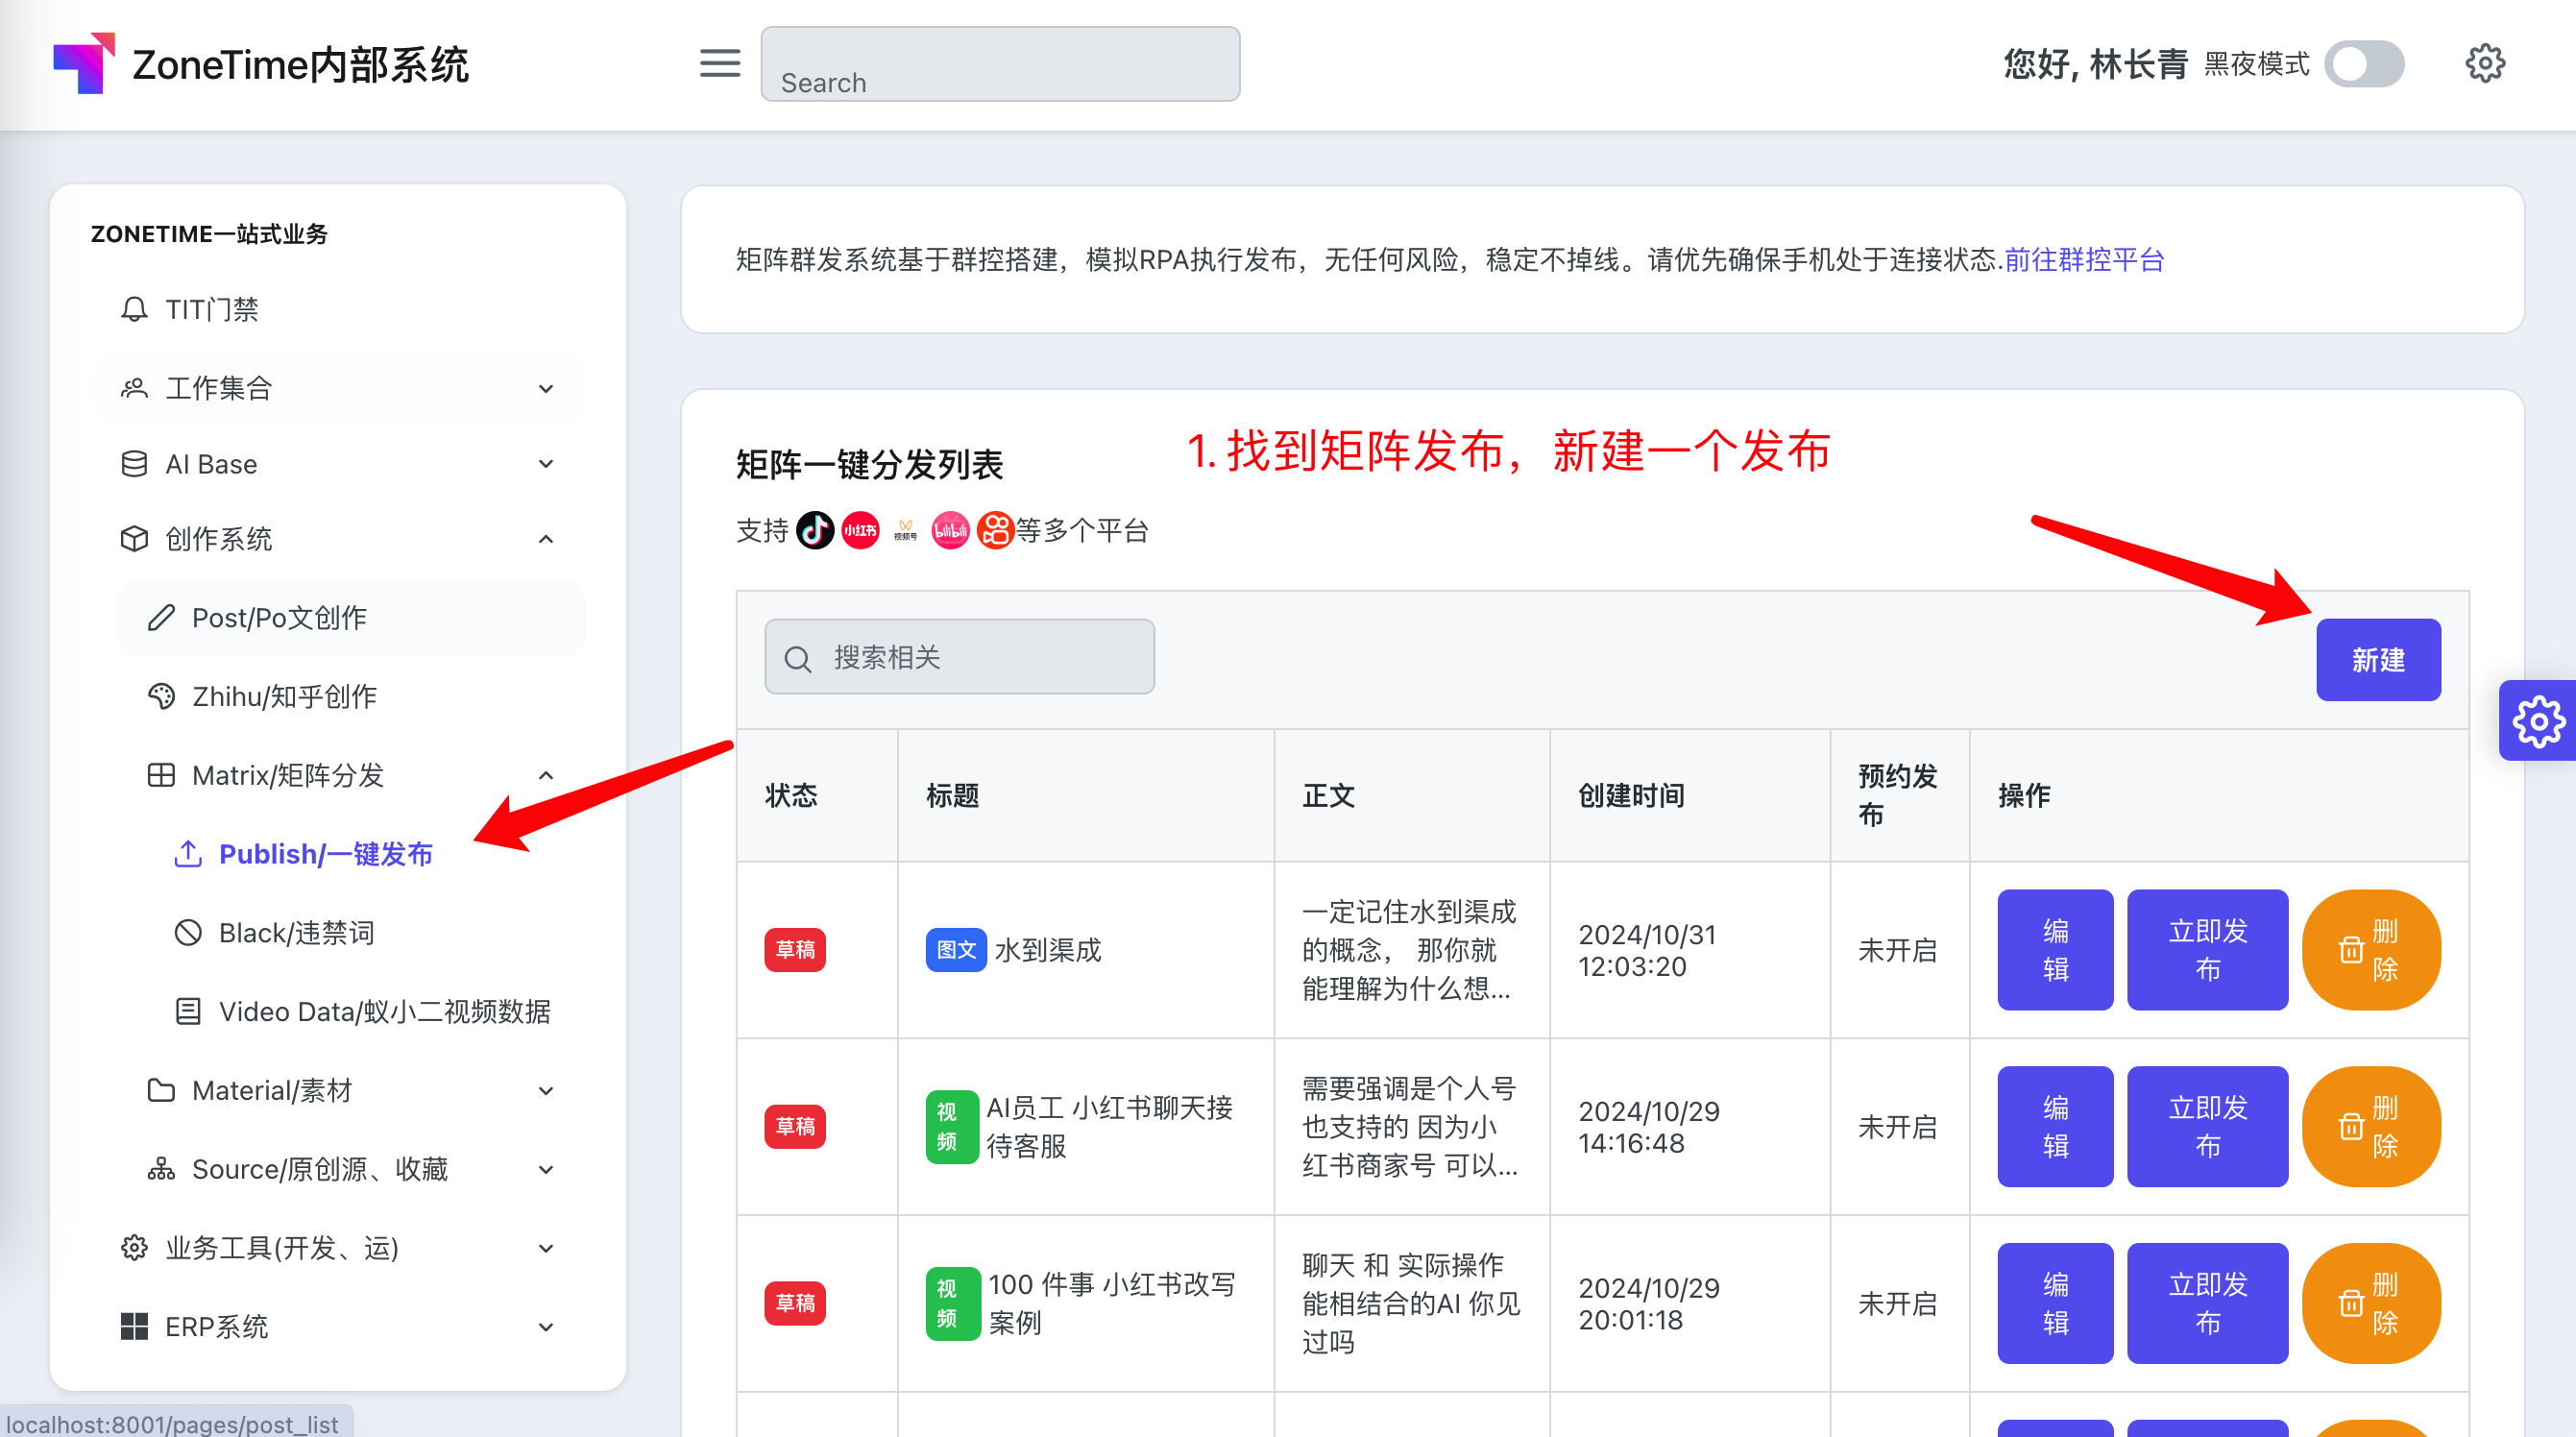The height and width of the screenshot is (1437, 2576).
Task: Expand the 工作集合 chevron
Action: point(546,388)
